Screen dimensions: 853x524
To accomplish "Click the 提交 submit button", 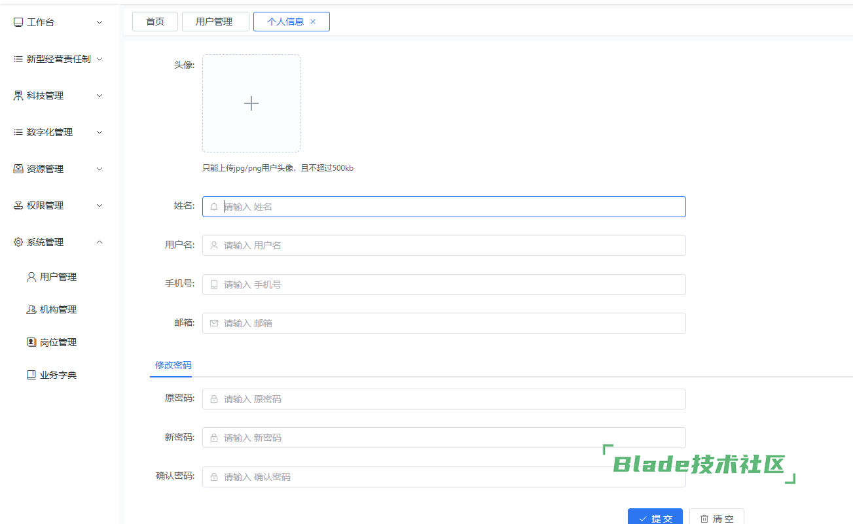I will (x=655, y=517).
